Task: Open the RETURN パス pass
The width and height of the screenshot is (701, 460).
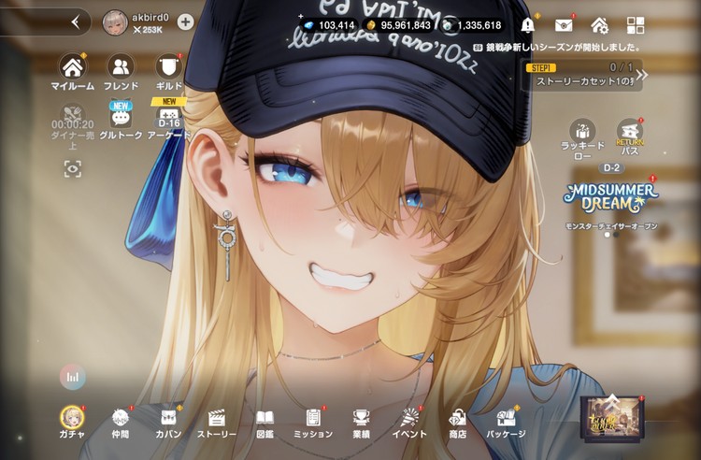Action: click(x=629, y=137)
